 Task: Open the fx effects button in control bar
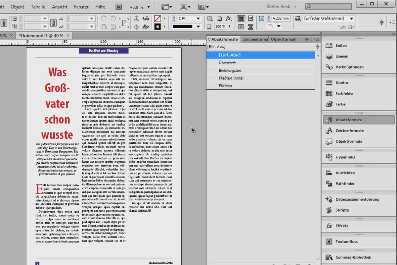click(x=229, y=19)
